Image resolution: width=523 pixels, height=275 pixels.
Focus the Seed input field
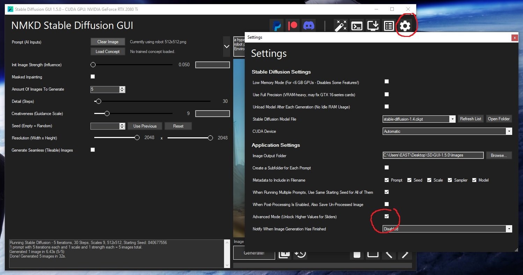pos(105,126)
